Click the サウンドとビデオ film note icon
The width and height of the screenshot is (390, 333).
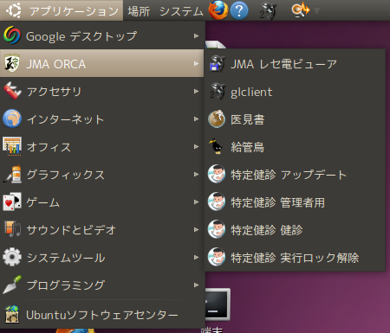[x=12, y=229]
